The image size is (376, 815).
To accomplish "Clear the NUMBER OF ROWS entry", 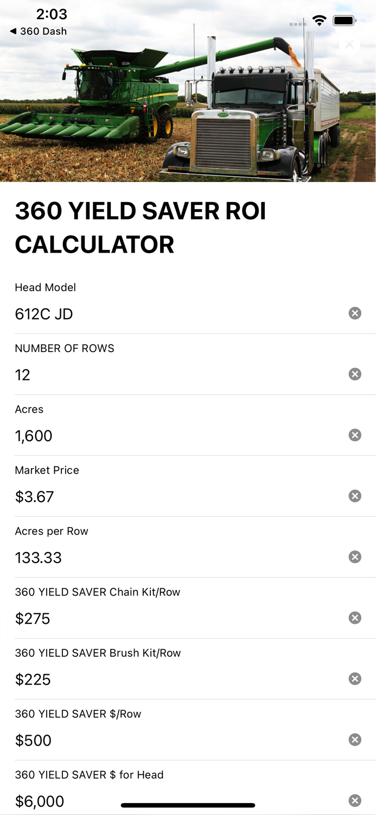I will [x=355, y=374].
